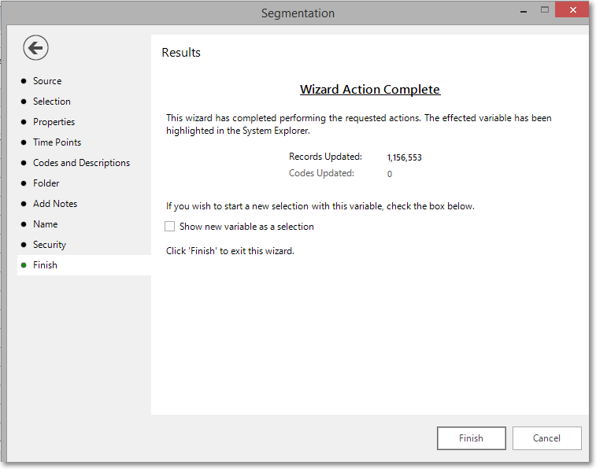Select the highlighted Finish step in the sidebar
596x469 pixels.
pyautogui.click(x=84, y=265)
